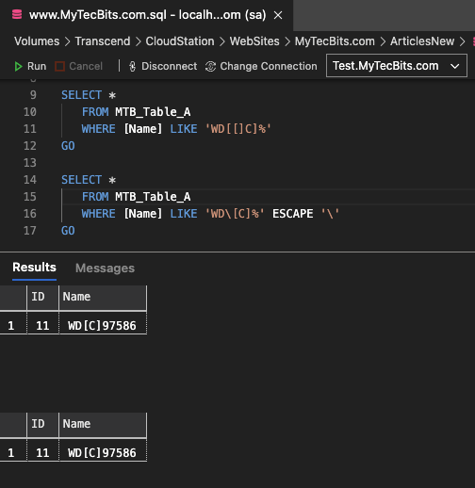The width and height of the screenshot is (475, 488).
Task: Select the Results tab
Action: pyautogui.click(x=34, y=268)
